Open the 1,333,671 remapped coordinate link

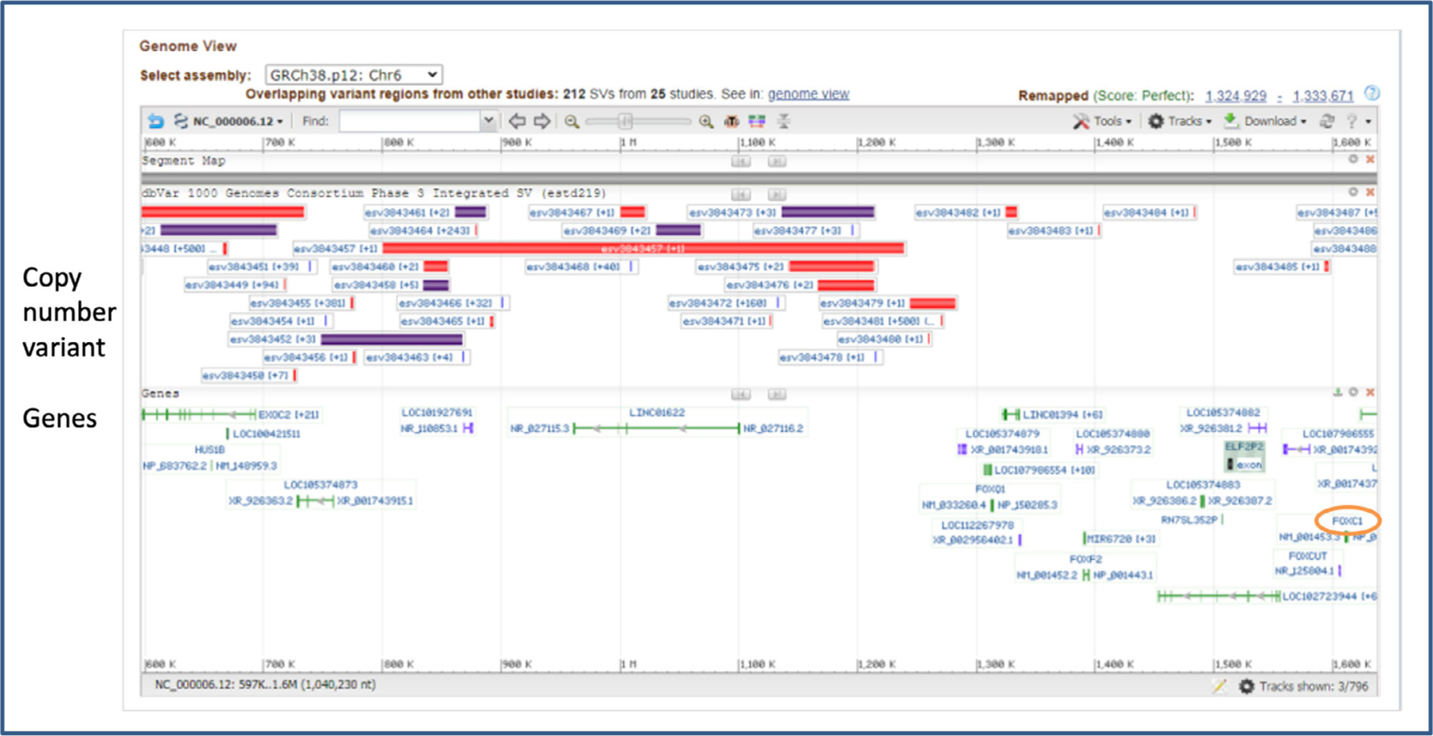coord(1322,95)
